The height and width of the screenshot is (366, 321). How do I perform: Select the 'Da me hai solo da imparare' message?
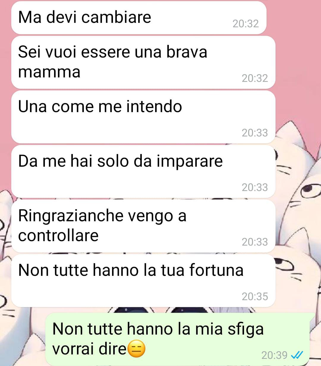143,171
